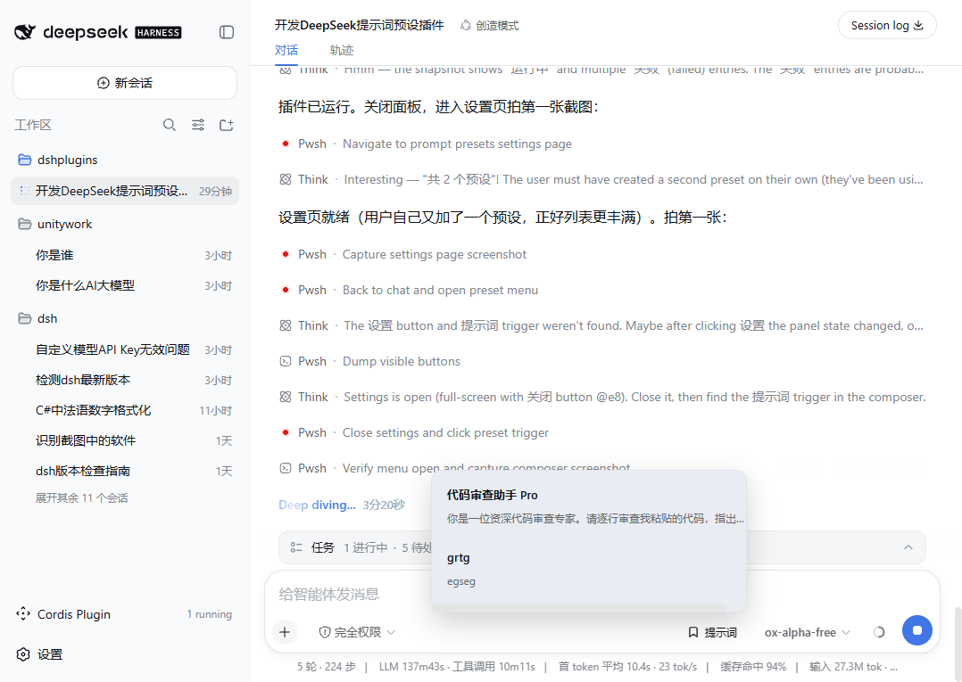The height and width of the screenshot is (682, 962).
Task: Click the Session log download icon
Action: [x=918, y=25]
